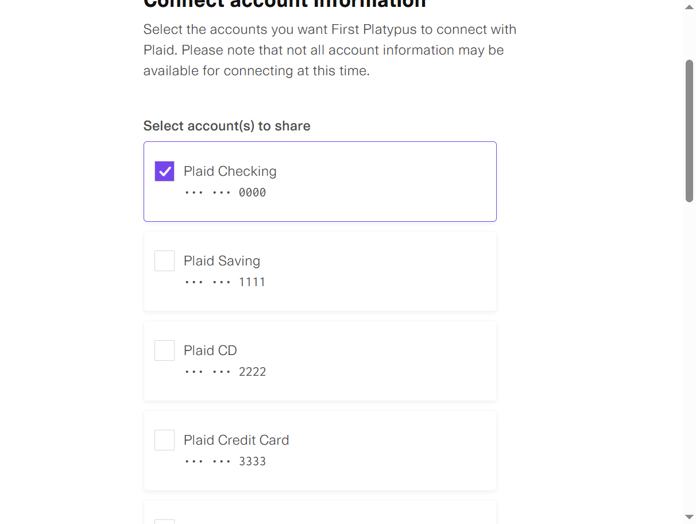Click the Plaid Checking account name
Viewport: 696px width, 524px height.
(230, 171)
